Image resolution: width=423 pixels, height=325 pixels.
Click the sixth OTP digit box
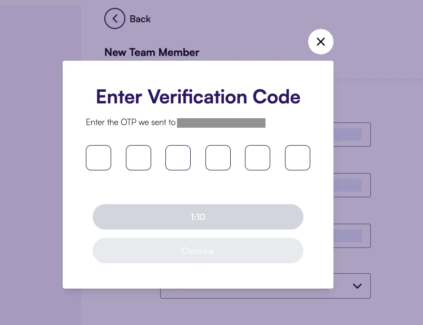tap(297, 157)
